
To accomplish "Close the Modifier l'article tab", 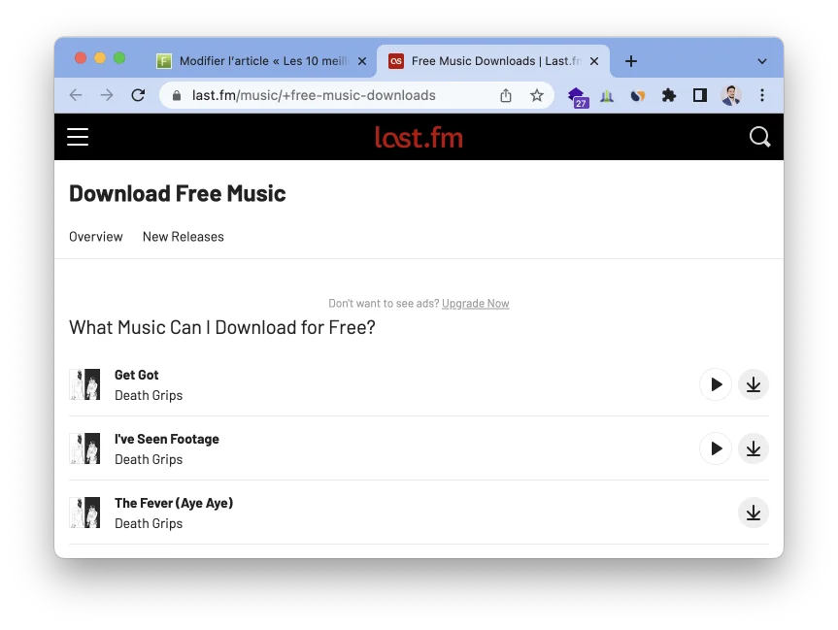I will (x=362, y=61).
